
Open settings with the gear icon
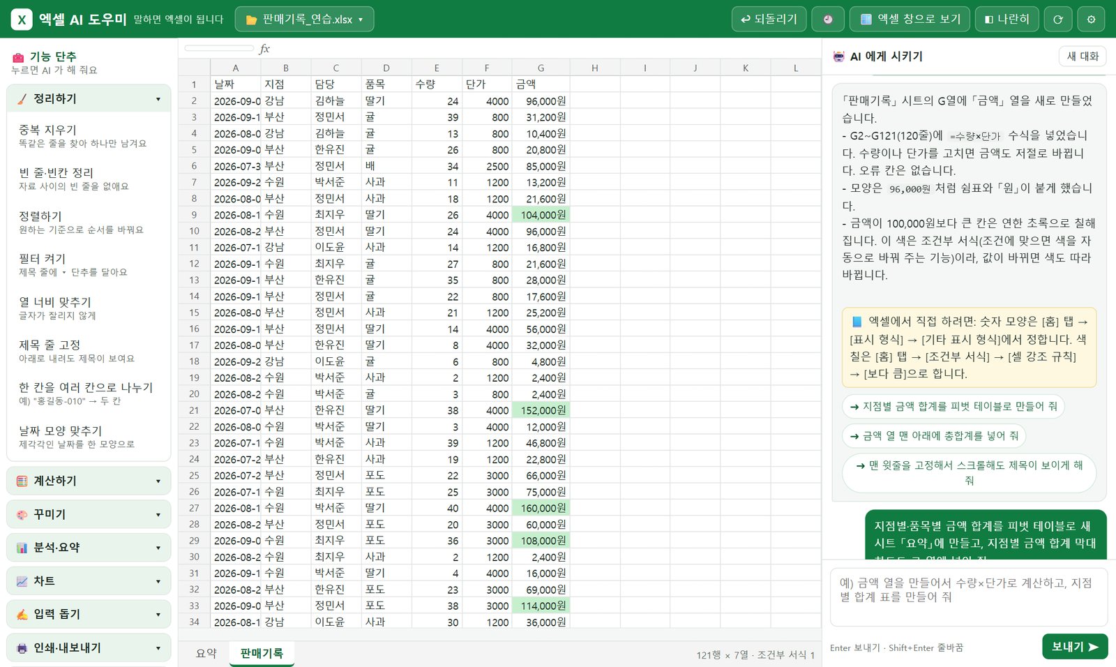click(1091, 19)
